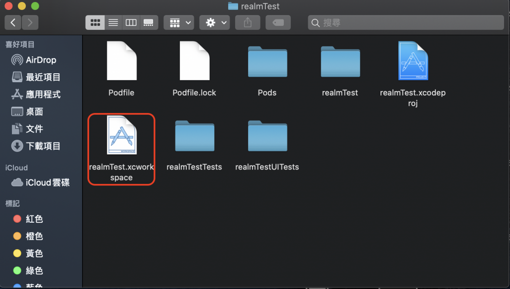Select the realmTestTests folder icon

click(195, 136)
